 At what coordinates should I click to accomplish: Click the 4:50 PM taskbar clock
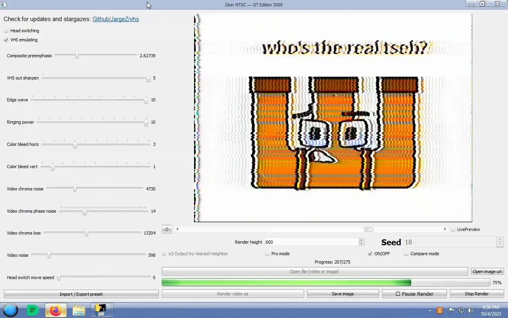click(x=491, y=307)
